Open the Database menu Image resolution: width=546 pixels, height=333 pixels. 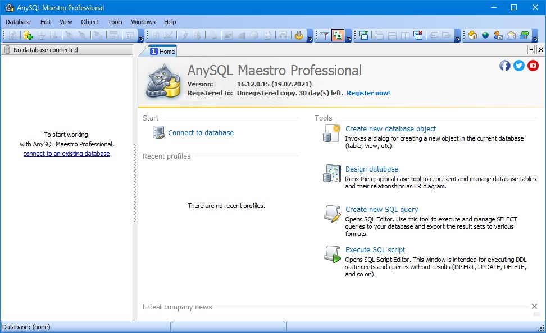pyautogui.click(x=19, y=22)
